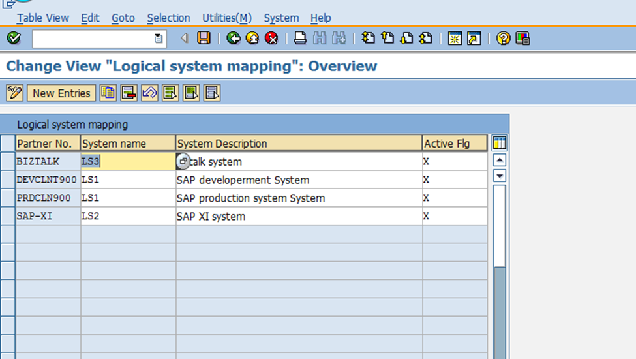The width and height of the screenshot is (636, 359).
Task: Toggle Display/Change mode with the pencil icon
Action: tap(14, 93)
